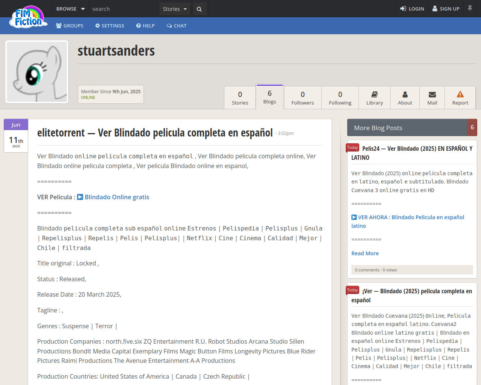Focus the search input field
Screen dimensions: 481x385
[124, 9]
